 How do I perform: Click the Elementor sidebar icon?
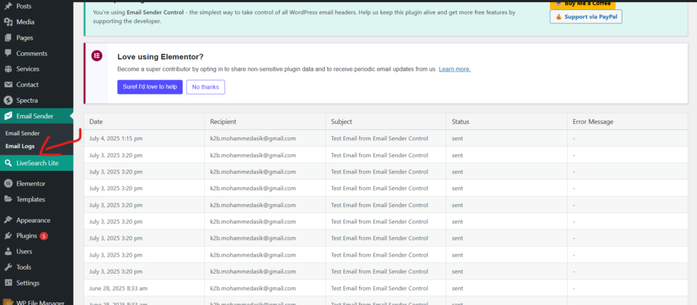pyautogui.click(x=8, y=183)
